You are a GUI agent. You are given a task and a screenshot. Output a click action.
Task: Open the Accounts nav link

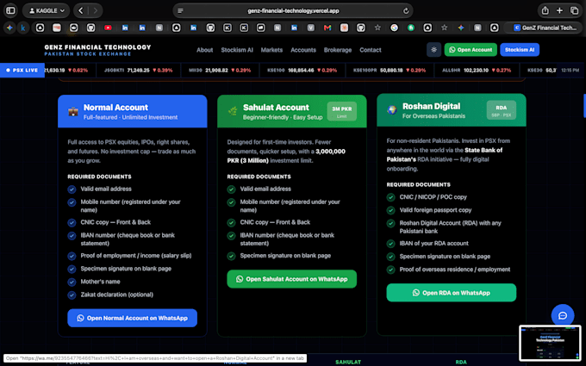coord(303,50)
